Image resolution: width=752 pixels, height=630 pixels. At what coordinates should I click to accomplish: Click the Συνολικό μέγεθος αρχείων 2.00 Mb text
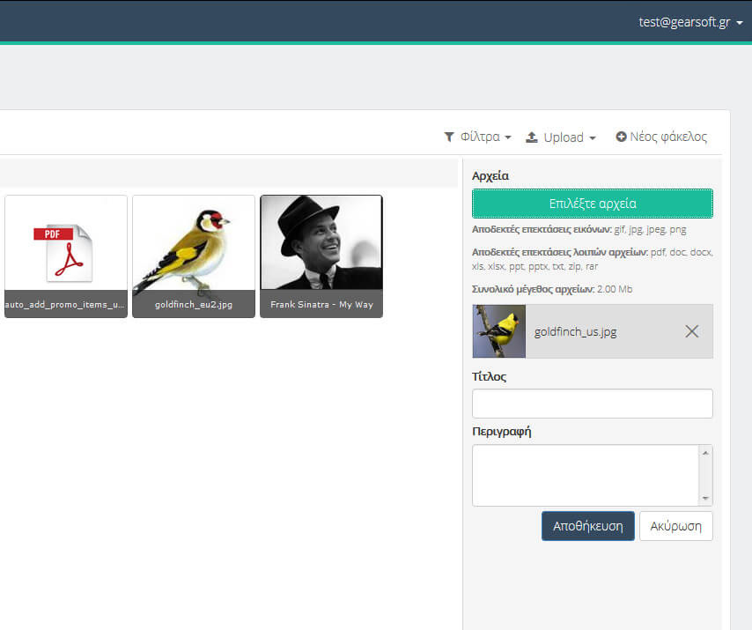click(552, 289)
